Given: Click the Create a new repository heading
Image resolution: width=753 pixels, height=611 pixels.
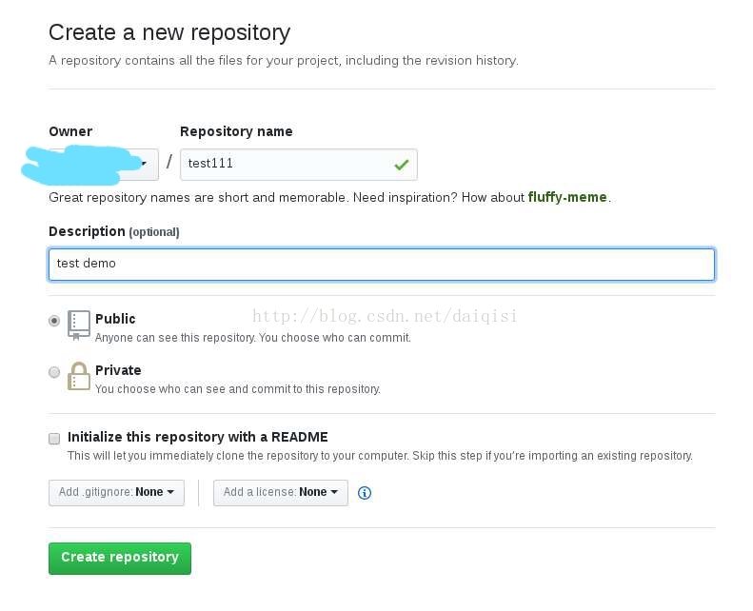Looking at the screenshot, I should (169, 33).
